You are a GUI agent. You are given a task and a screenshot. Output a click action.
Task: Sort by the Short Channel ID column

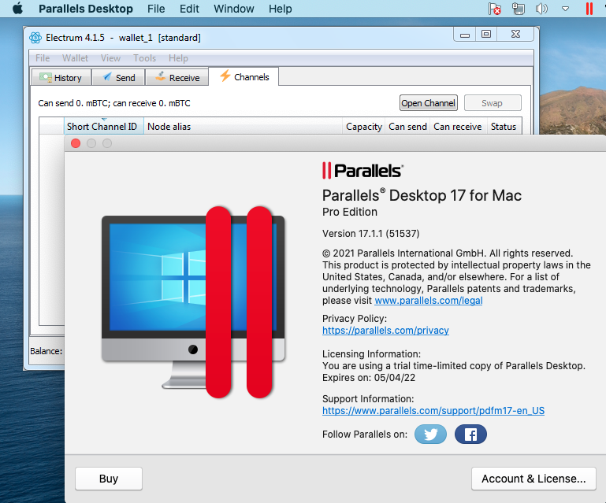[x=103, y=126]
